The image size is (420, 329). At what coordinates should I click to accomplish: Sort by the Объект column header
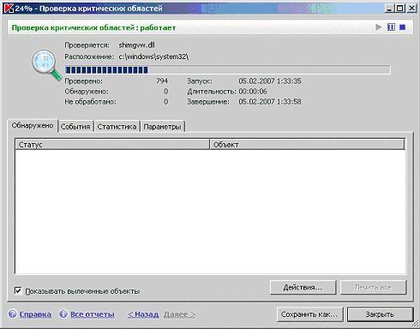(x=307, y=145)
